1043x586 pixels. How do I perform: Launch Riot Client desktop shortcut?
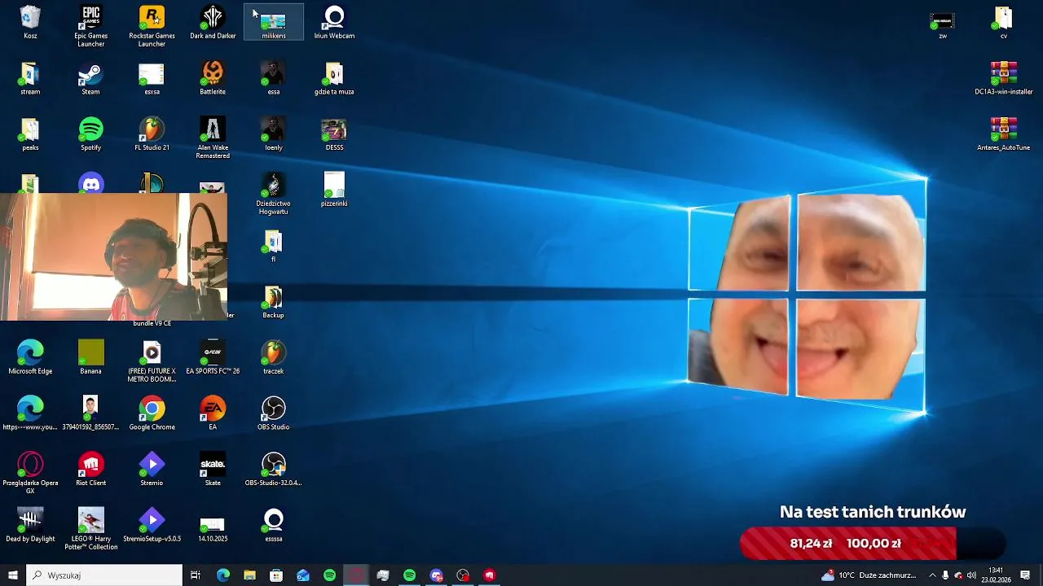pyautogui.click(x=90, y=470)
